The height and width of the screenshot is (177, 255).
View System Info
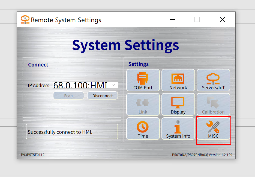178,129
